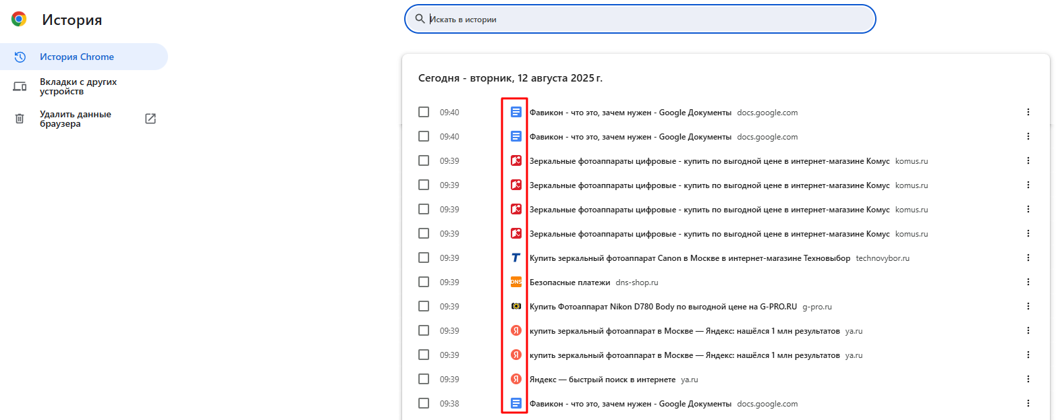Open Яндекс — быстрый поиск в интернете link

pyautogui.click(x=603, y=380)
